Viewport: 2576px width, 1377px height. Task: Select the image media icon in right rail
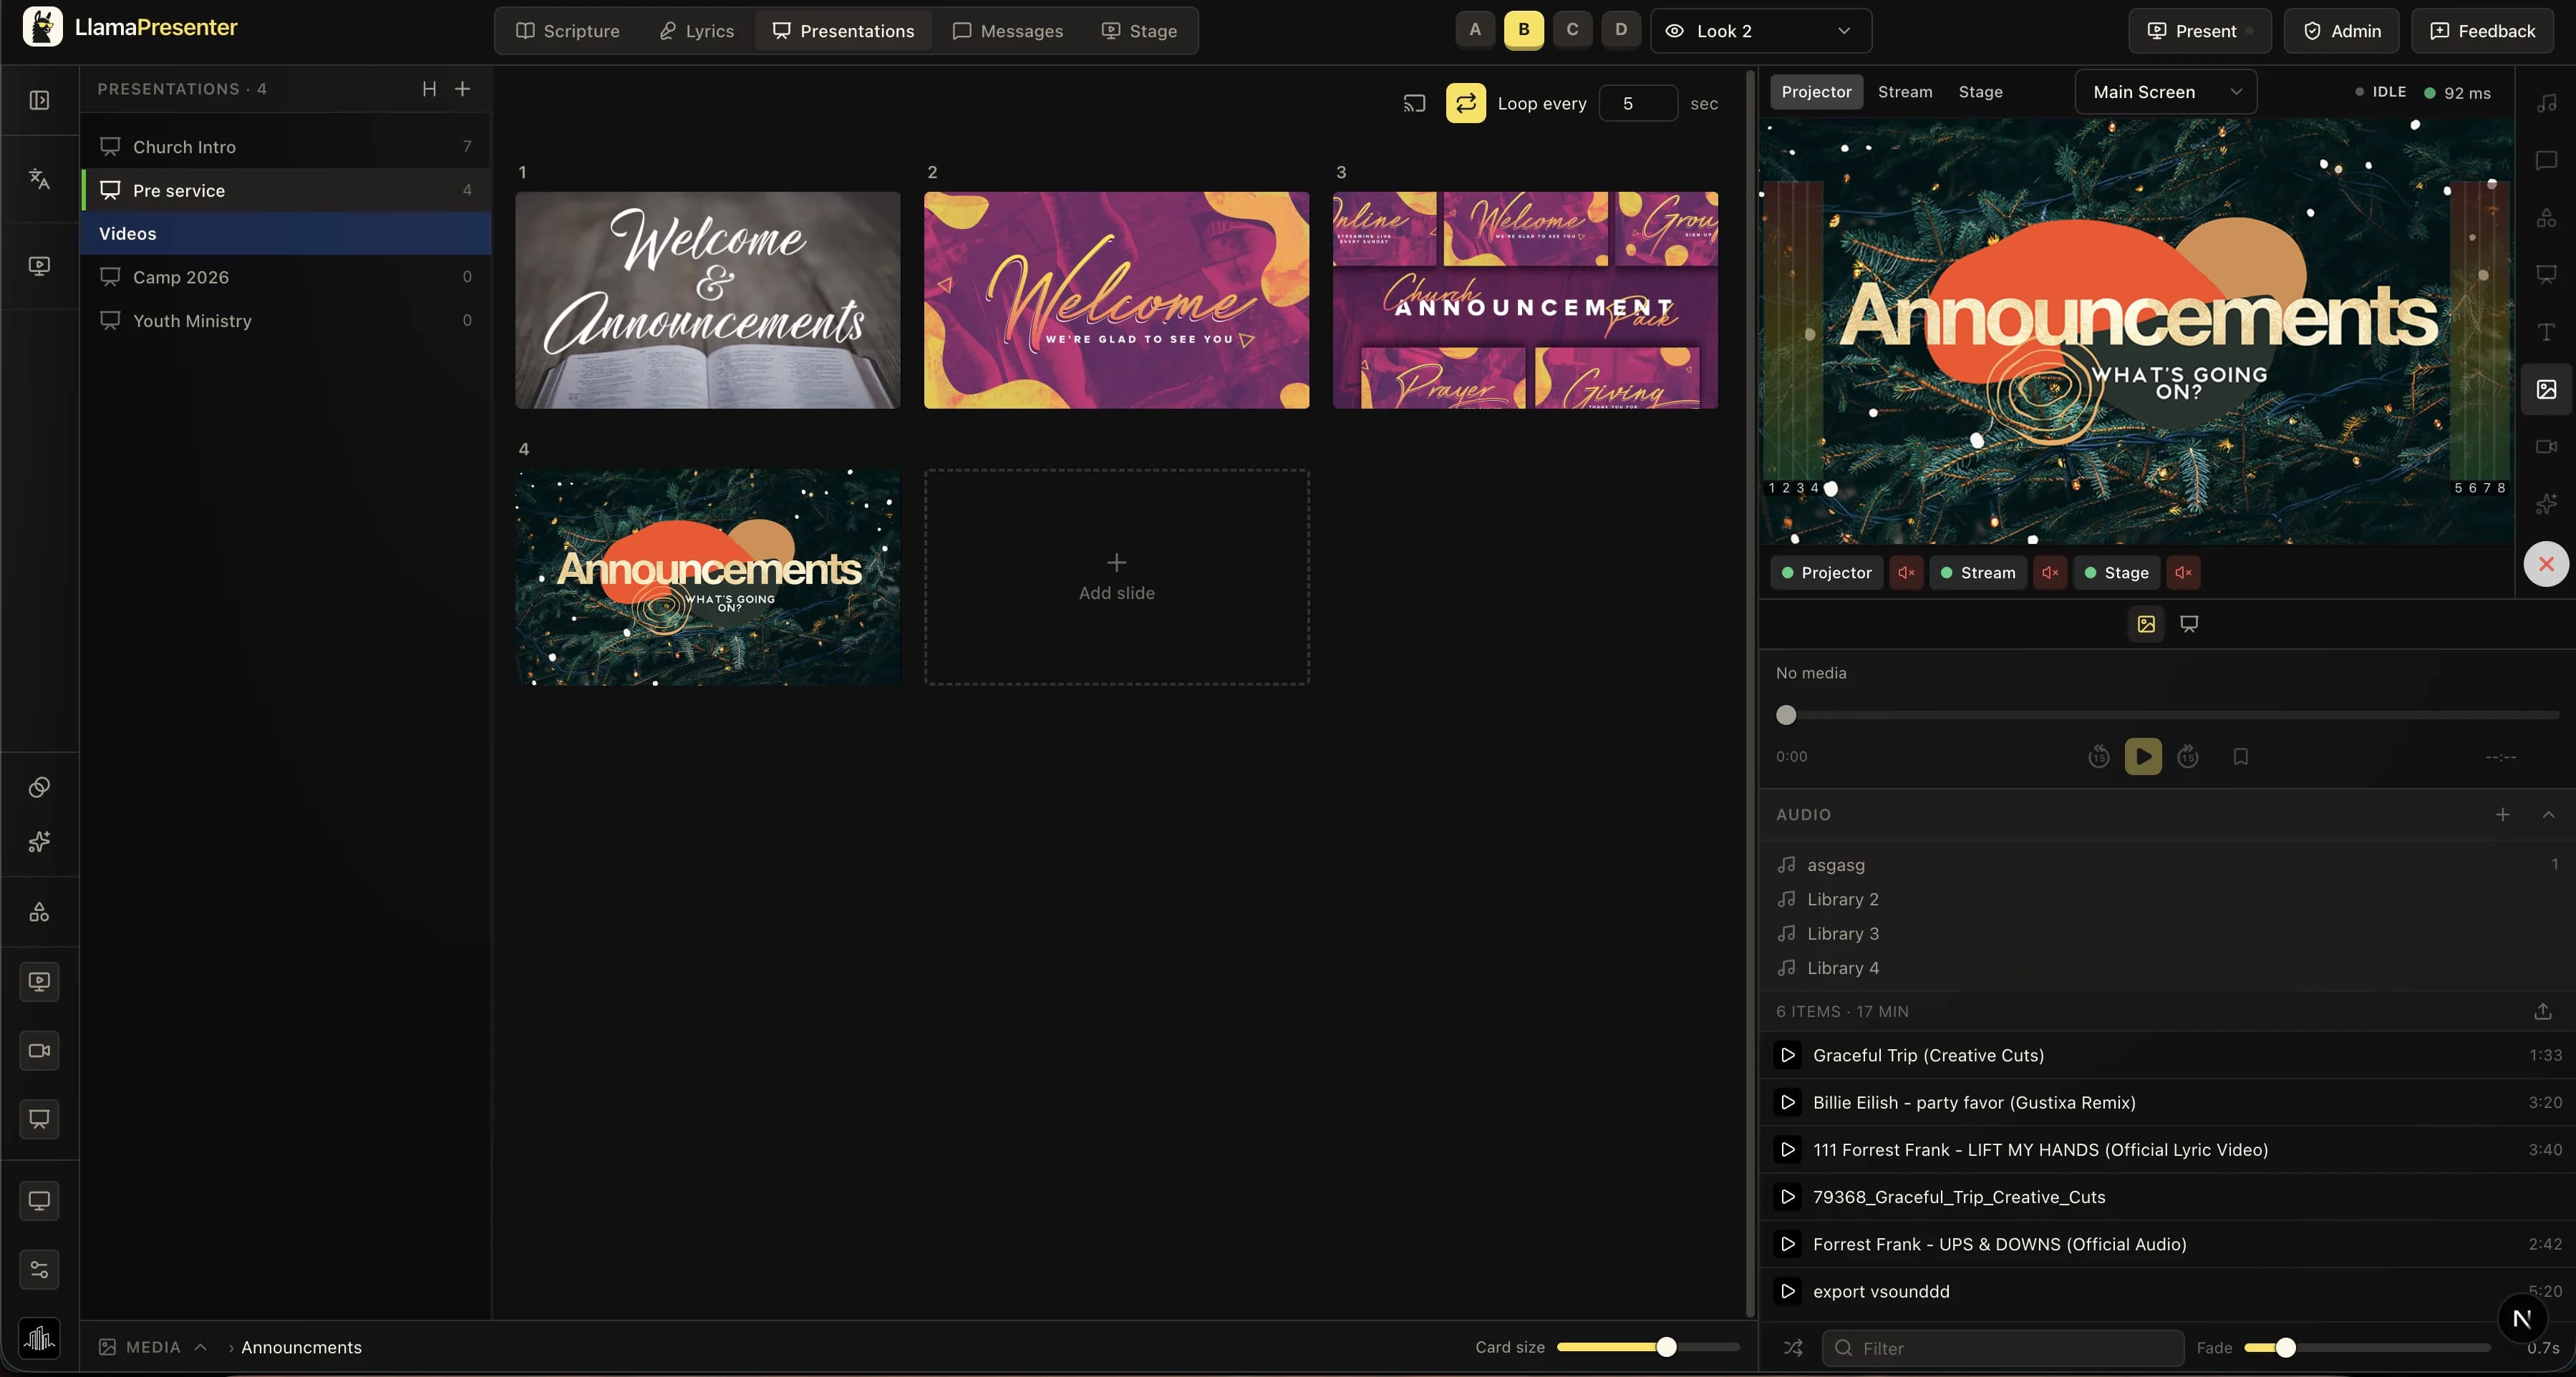(x=2546, y=389)
